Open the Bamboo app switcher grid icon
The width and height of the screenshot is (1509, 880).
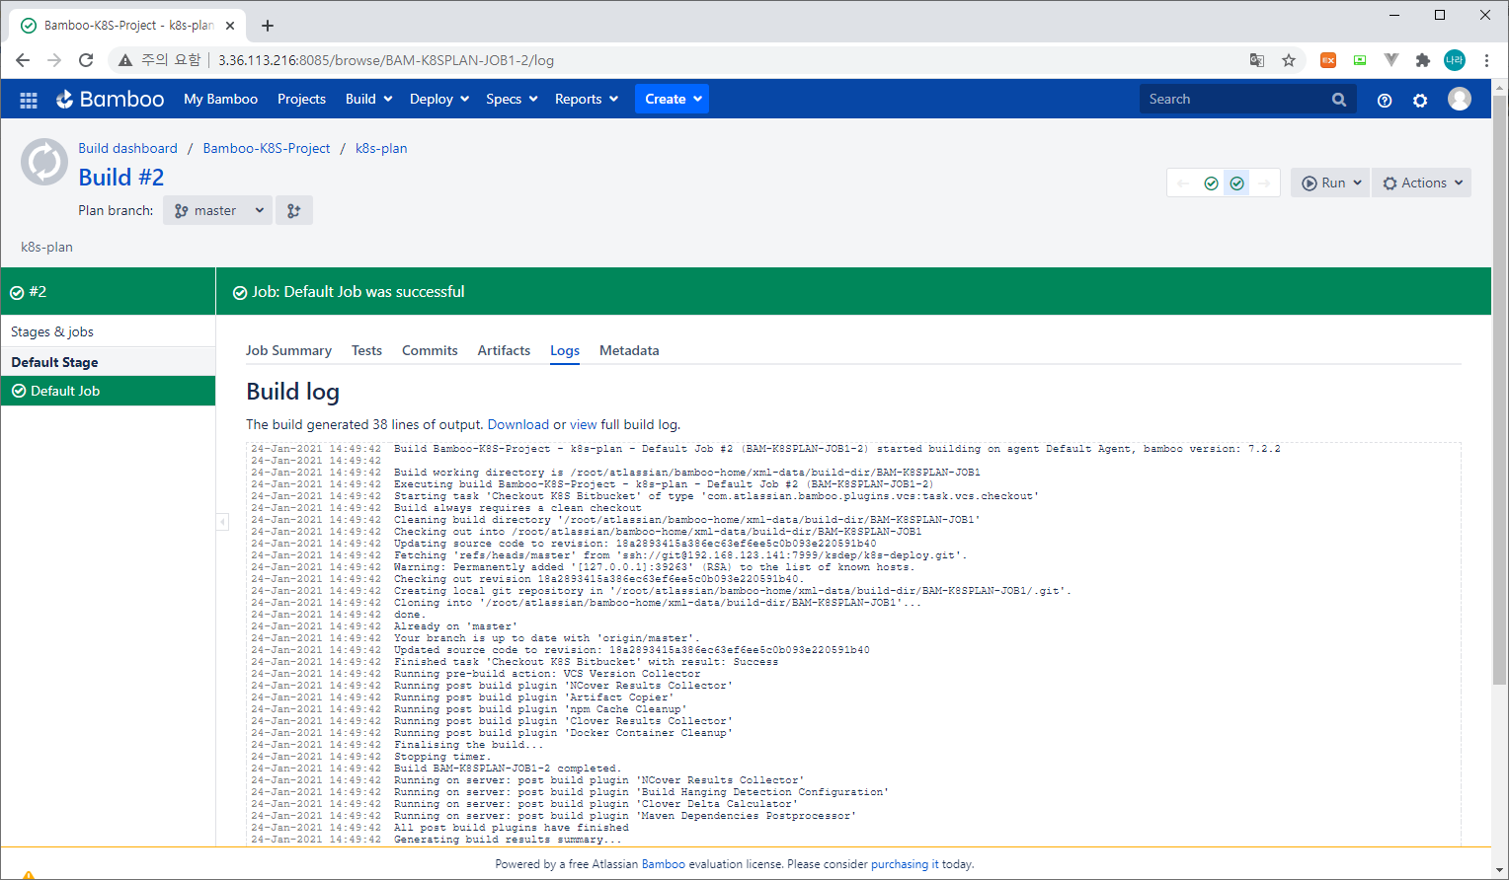point(29,100)
